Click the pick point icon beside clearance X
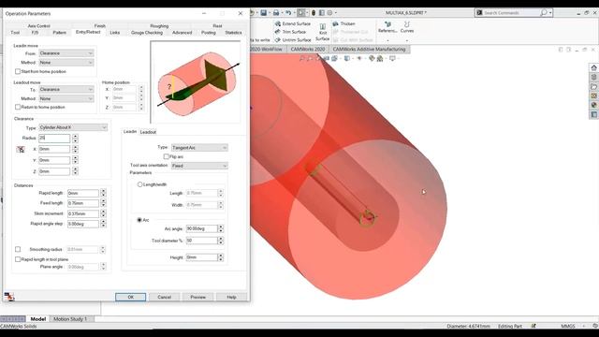 click(21, 150)
